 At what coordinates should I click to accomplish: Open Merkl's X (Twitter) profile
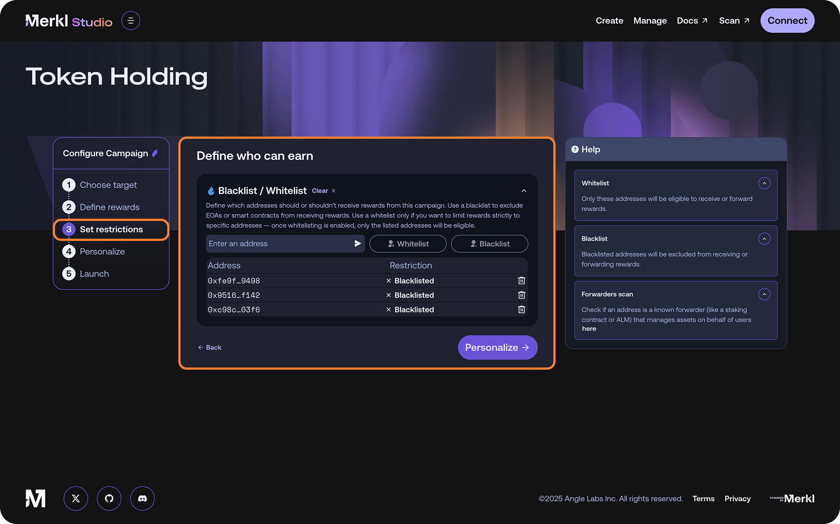(x=76, y=498)
